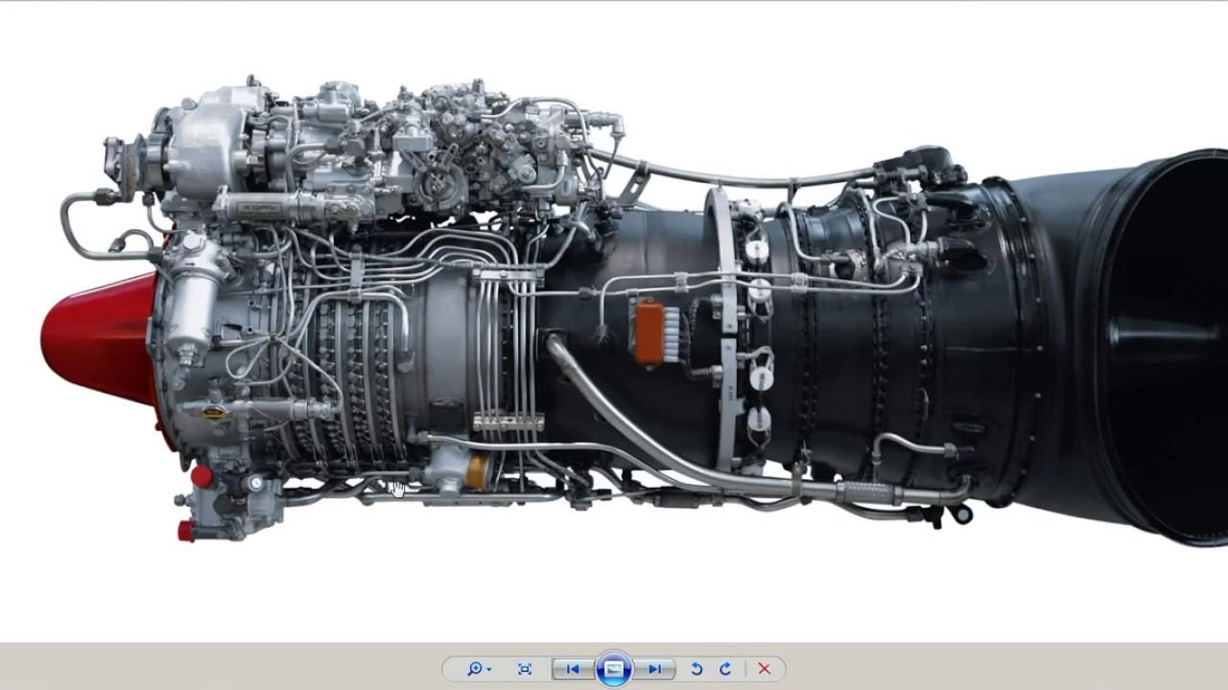
Task: Go to the previous picture
Action: [x=573, y=669]
